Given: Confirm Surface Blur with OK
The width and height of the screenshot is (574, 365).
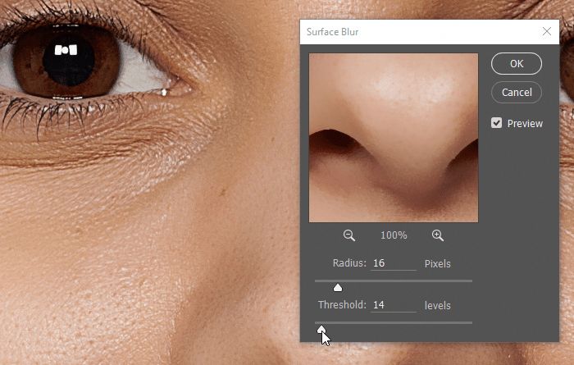Looking at the screenshot, I should pos(516,64).
